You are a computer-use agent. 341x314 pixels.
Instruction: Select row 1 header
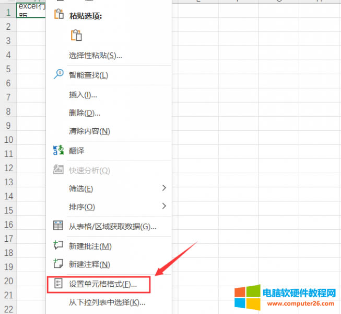8,10
